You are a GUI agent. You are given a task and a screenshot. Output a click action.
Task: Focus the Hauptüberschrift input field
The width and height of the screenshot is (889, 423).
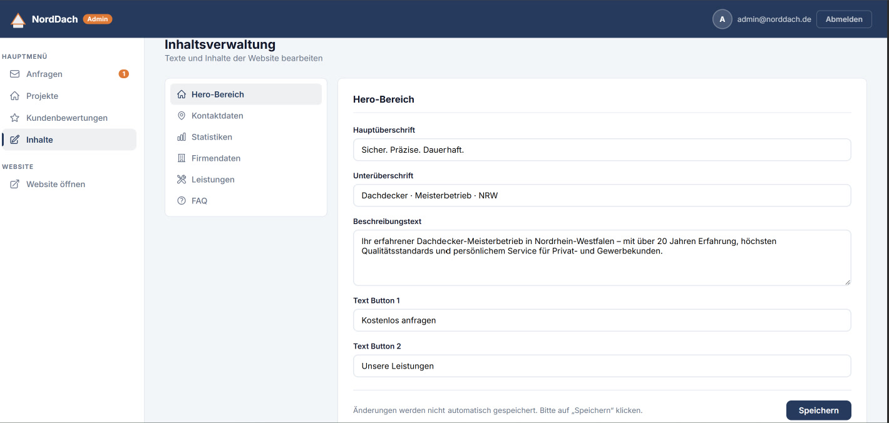(602, 150)
